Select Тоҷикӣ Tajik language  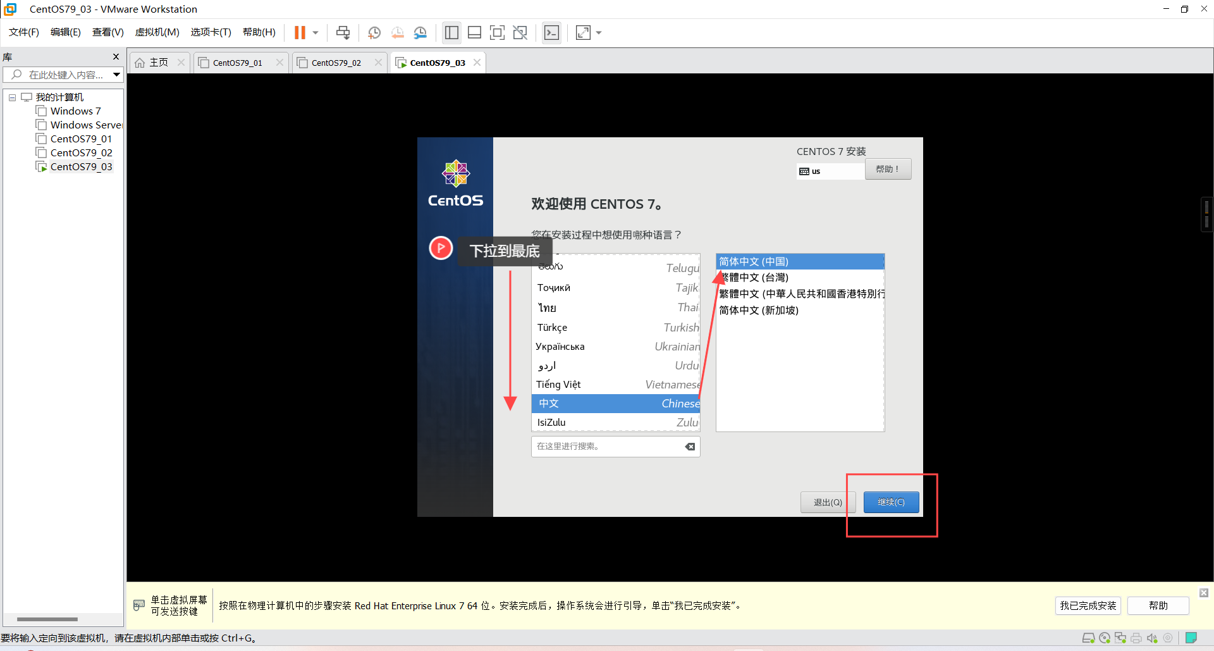(616, 288)
